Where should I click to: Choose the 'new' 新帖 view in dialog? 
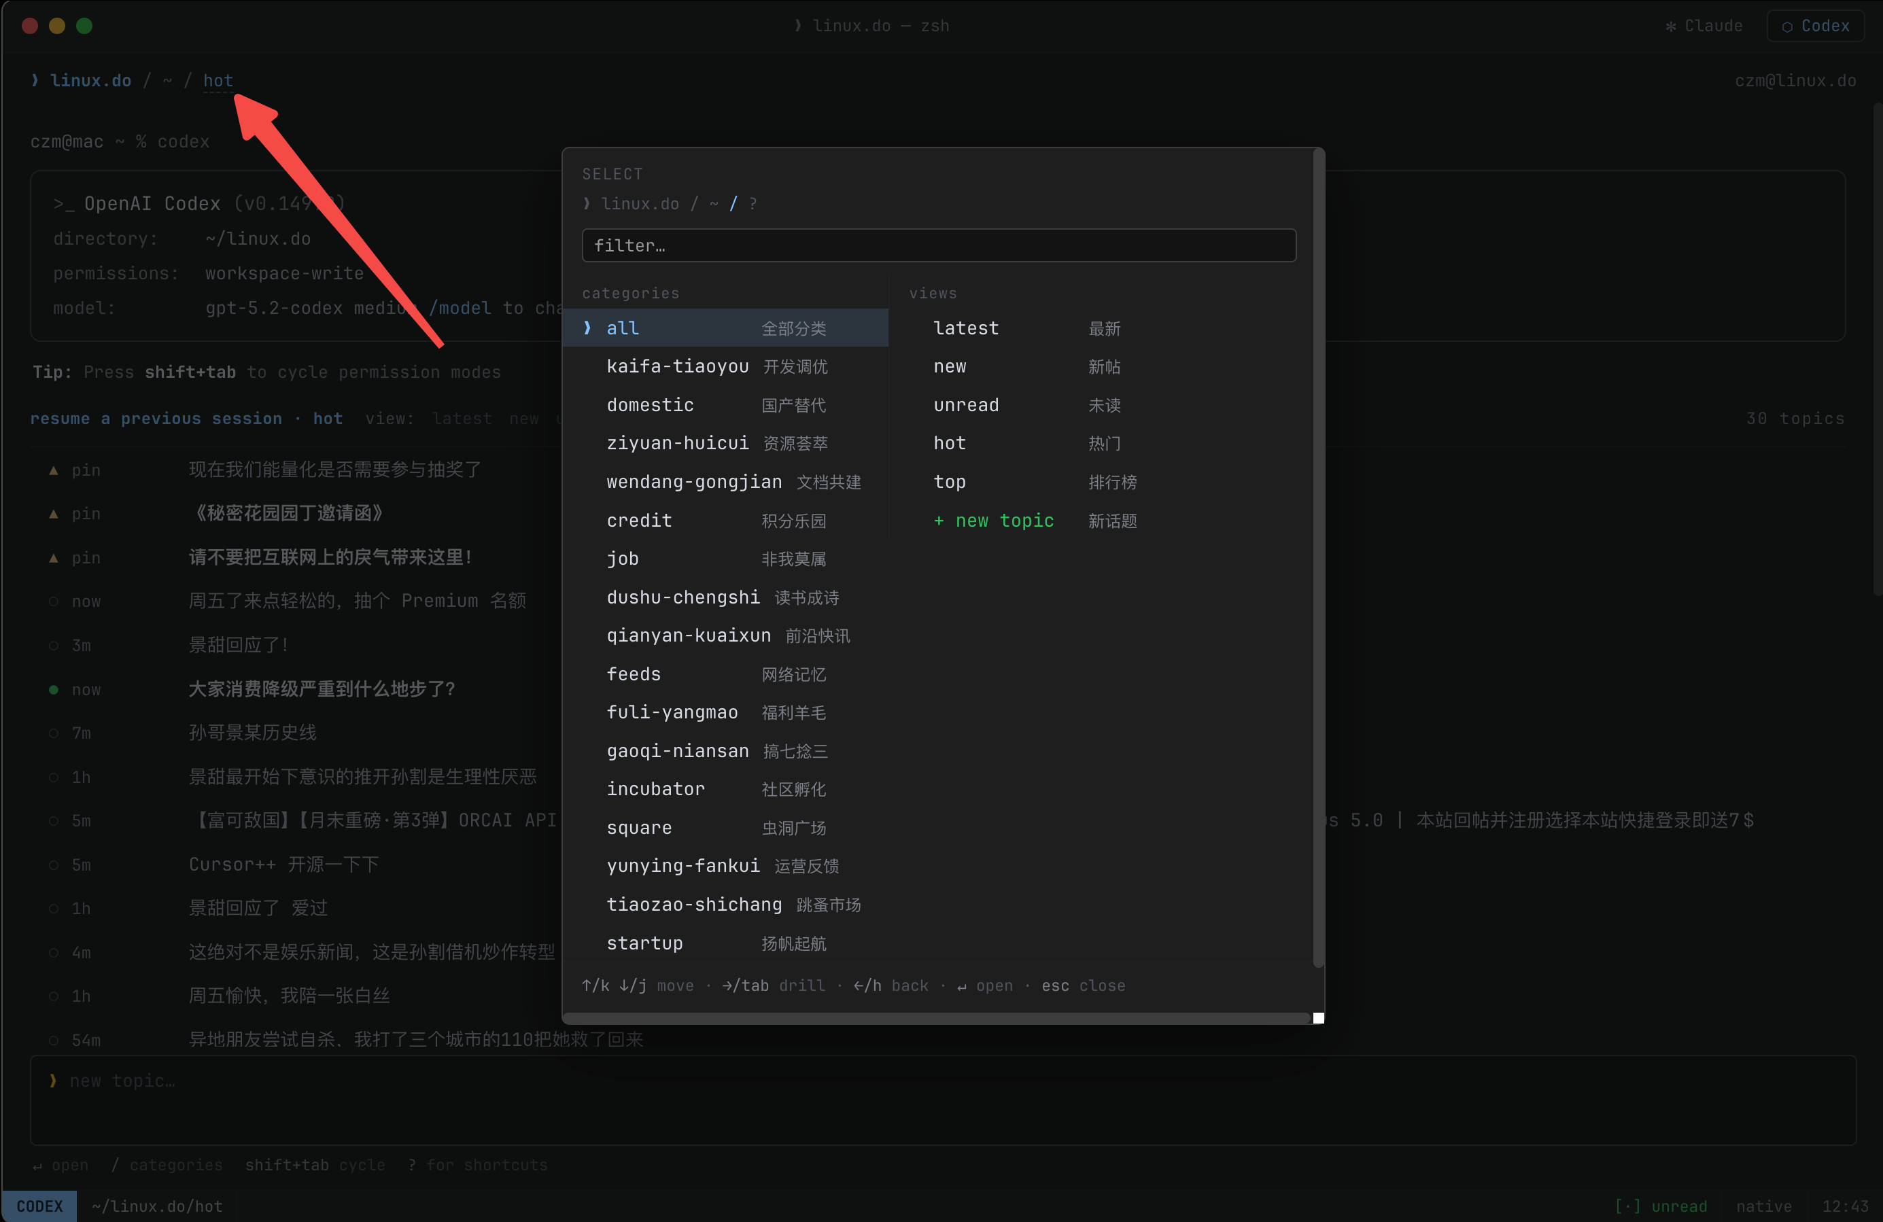click(x=1100, y=366)
